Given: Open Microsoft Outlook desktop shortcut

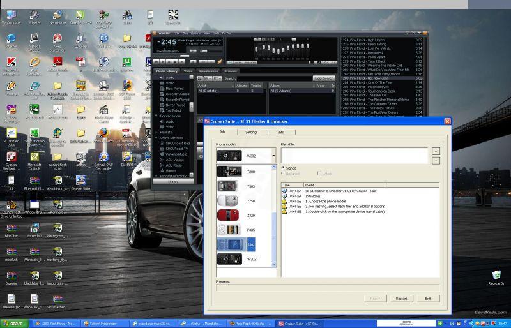Looking at the screenshot, I should coord(34,161).
